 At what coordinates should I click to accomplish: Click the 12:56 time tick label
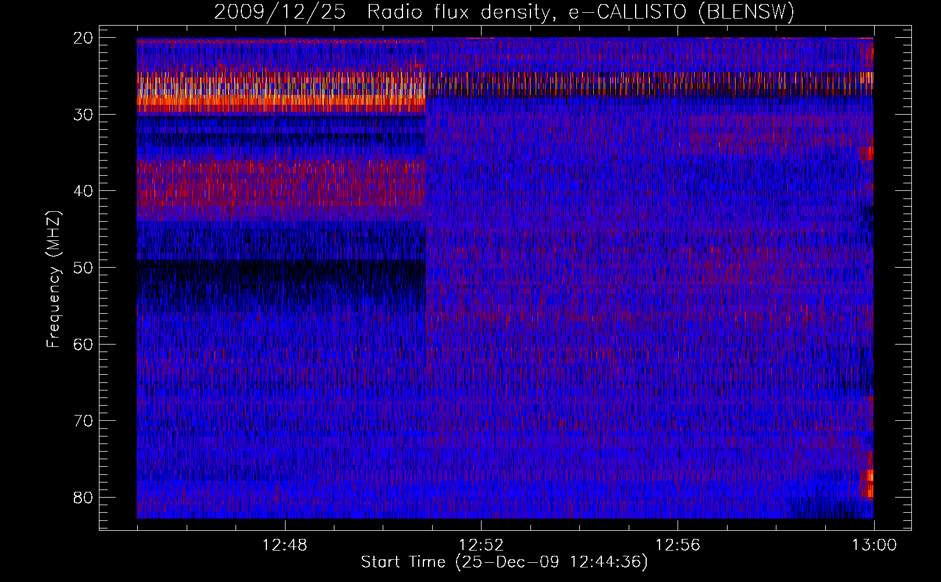point(678,545)
